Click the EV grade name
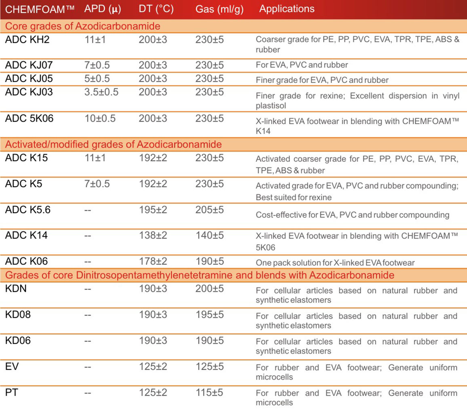The width and height of the screenshot is (467, 412). point(12,366)
